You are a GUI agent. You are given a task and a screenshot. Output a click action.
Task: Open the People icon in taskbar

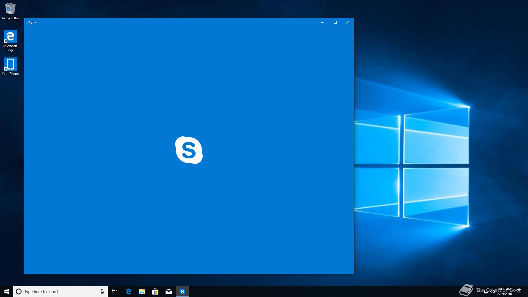(469, 291)
